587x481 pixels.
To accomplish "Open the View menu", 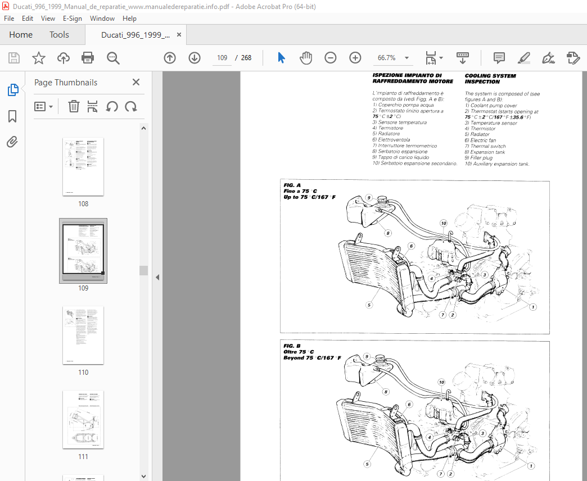I will (x=48, y=19).
